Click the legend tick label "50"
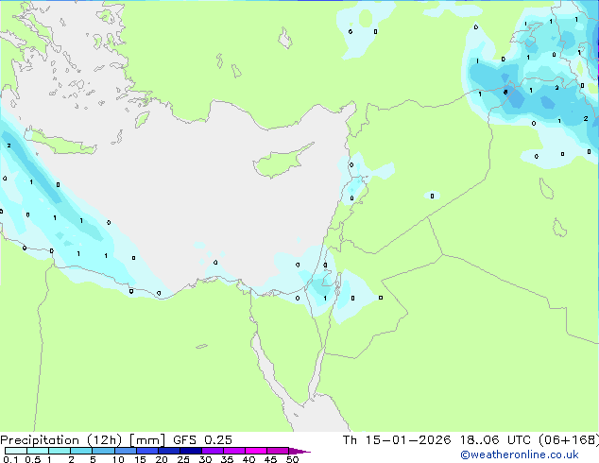 pos(292,459)
